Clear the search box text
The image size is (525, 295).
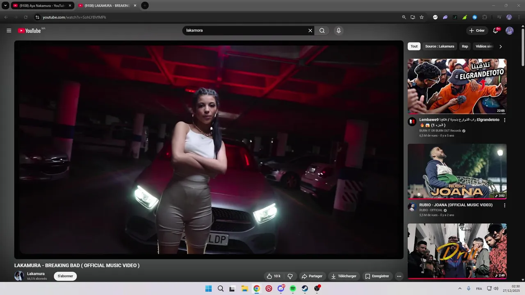click(310, 30)
